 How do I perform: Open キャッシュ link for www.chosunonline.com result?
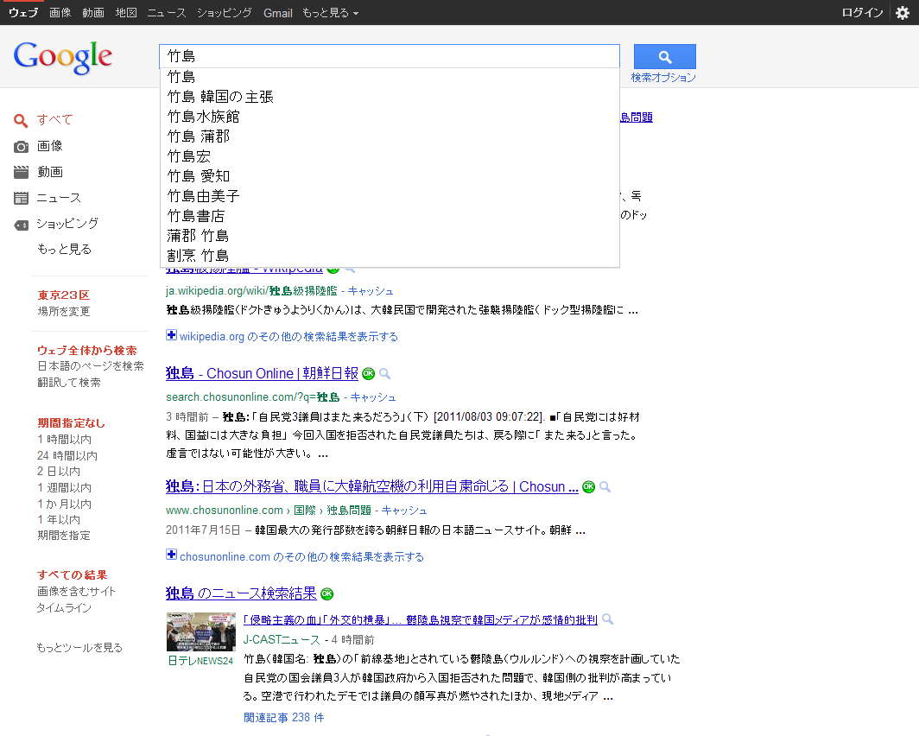coord(404,511)
